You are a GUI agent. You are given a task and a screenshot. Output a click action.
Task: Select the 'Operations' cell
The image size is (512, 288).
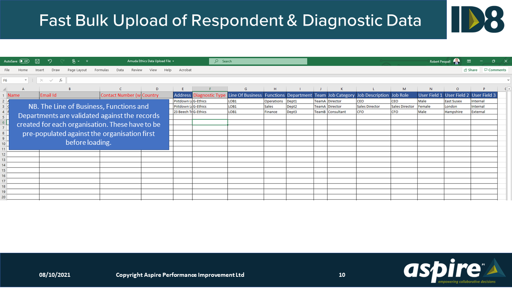pyautogui.click(x=275, y=101)
